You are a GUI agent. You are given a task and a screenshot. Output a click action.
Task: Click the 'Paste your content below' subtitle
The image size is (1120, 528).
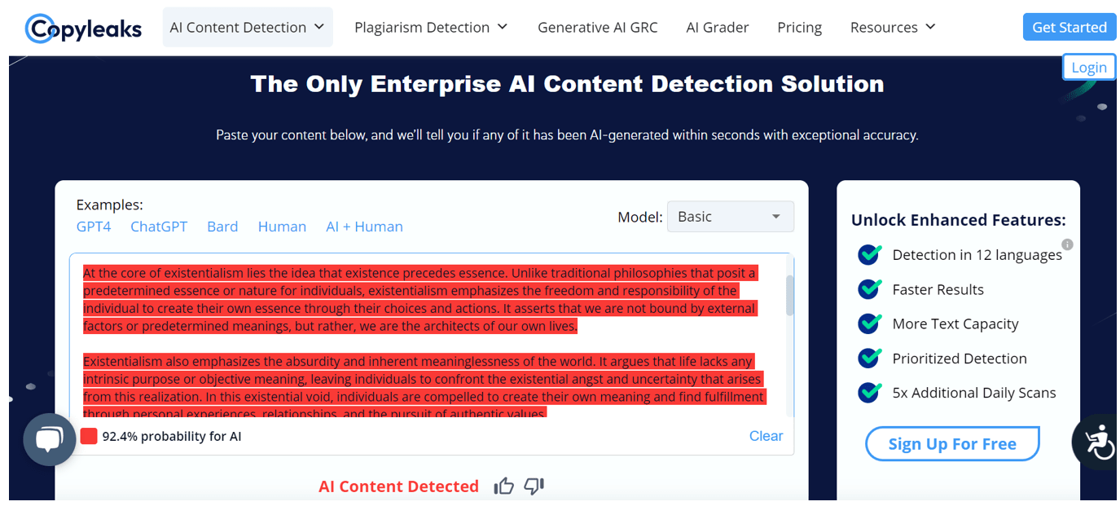click(567, 135)
